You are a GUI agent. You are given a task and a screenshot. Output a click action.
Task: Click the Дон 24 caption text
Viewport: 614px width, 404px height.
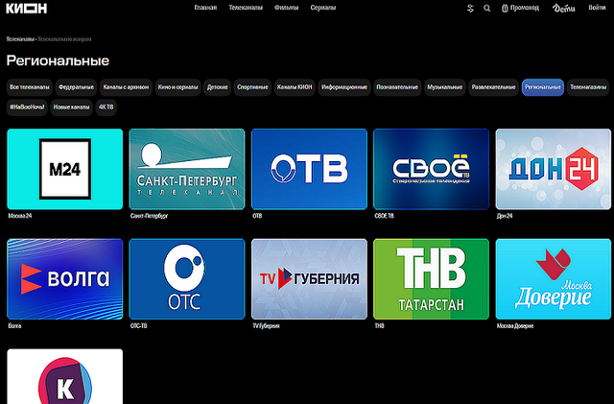point(505,216)
